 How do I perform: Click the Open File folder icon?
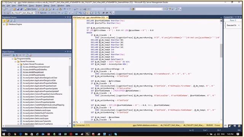click(x=14, y=9)
